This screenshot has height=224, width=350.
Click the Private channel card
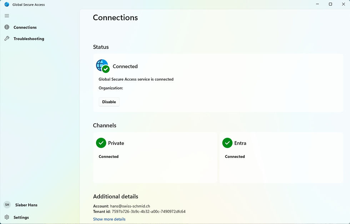click(x=155, y=158)
